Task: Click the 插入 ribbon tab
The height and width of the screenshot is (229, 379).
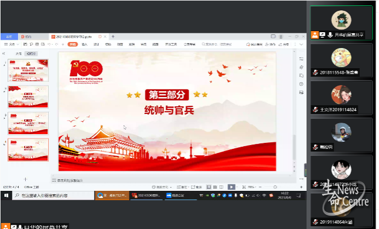Action: pos(84,44)
